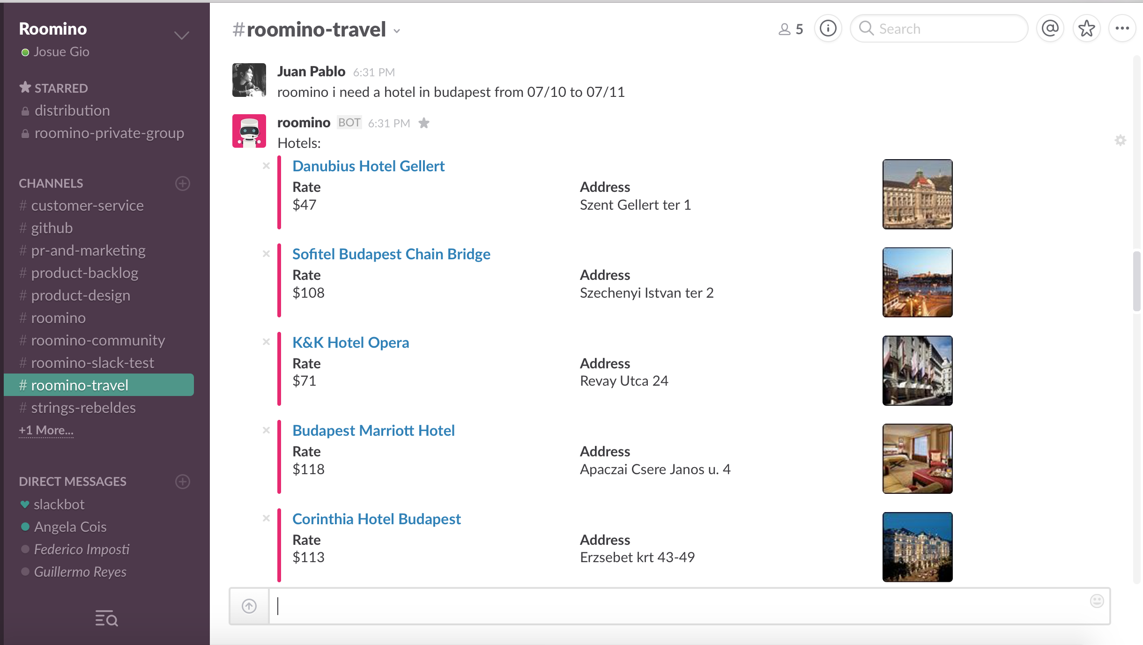This screenshot has height=645, width=1143.
Task: Click the file upload arrow icon
Action: [249, 606]
